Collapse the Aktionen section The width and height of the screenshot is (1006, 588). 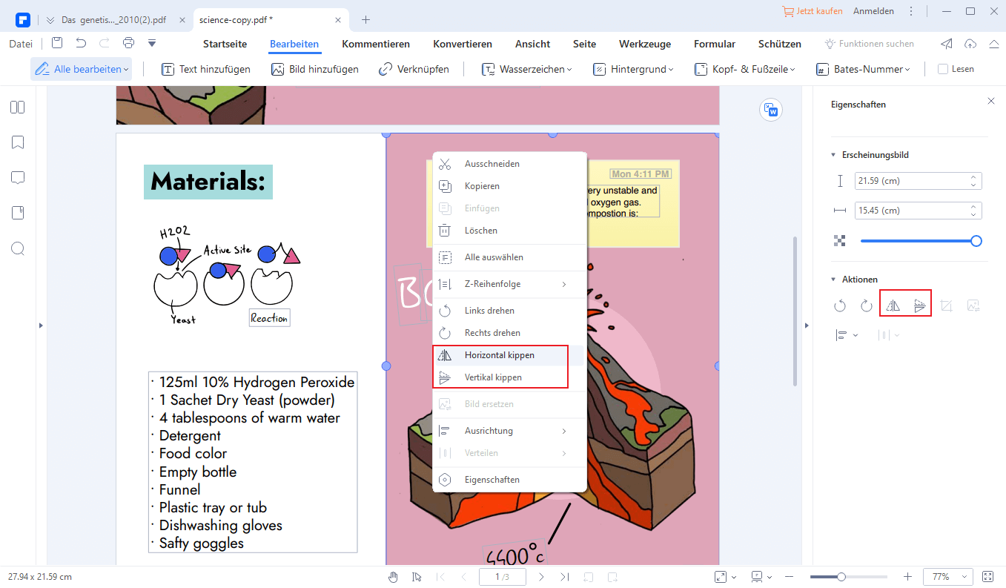(x=833, y=280)
